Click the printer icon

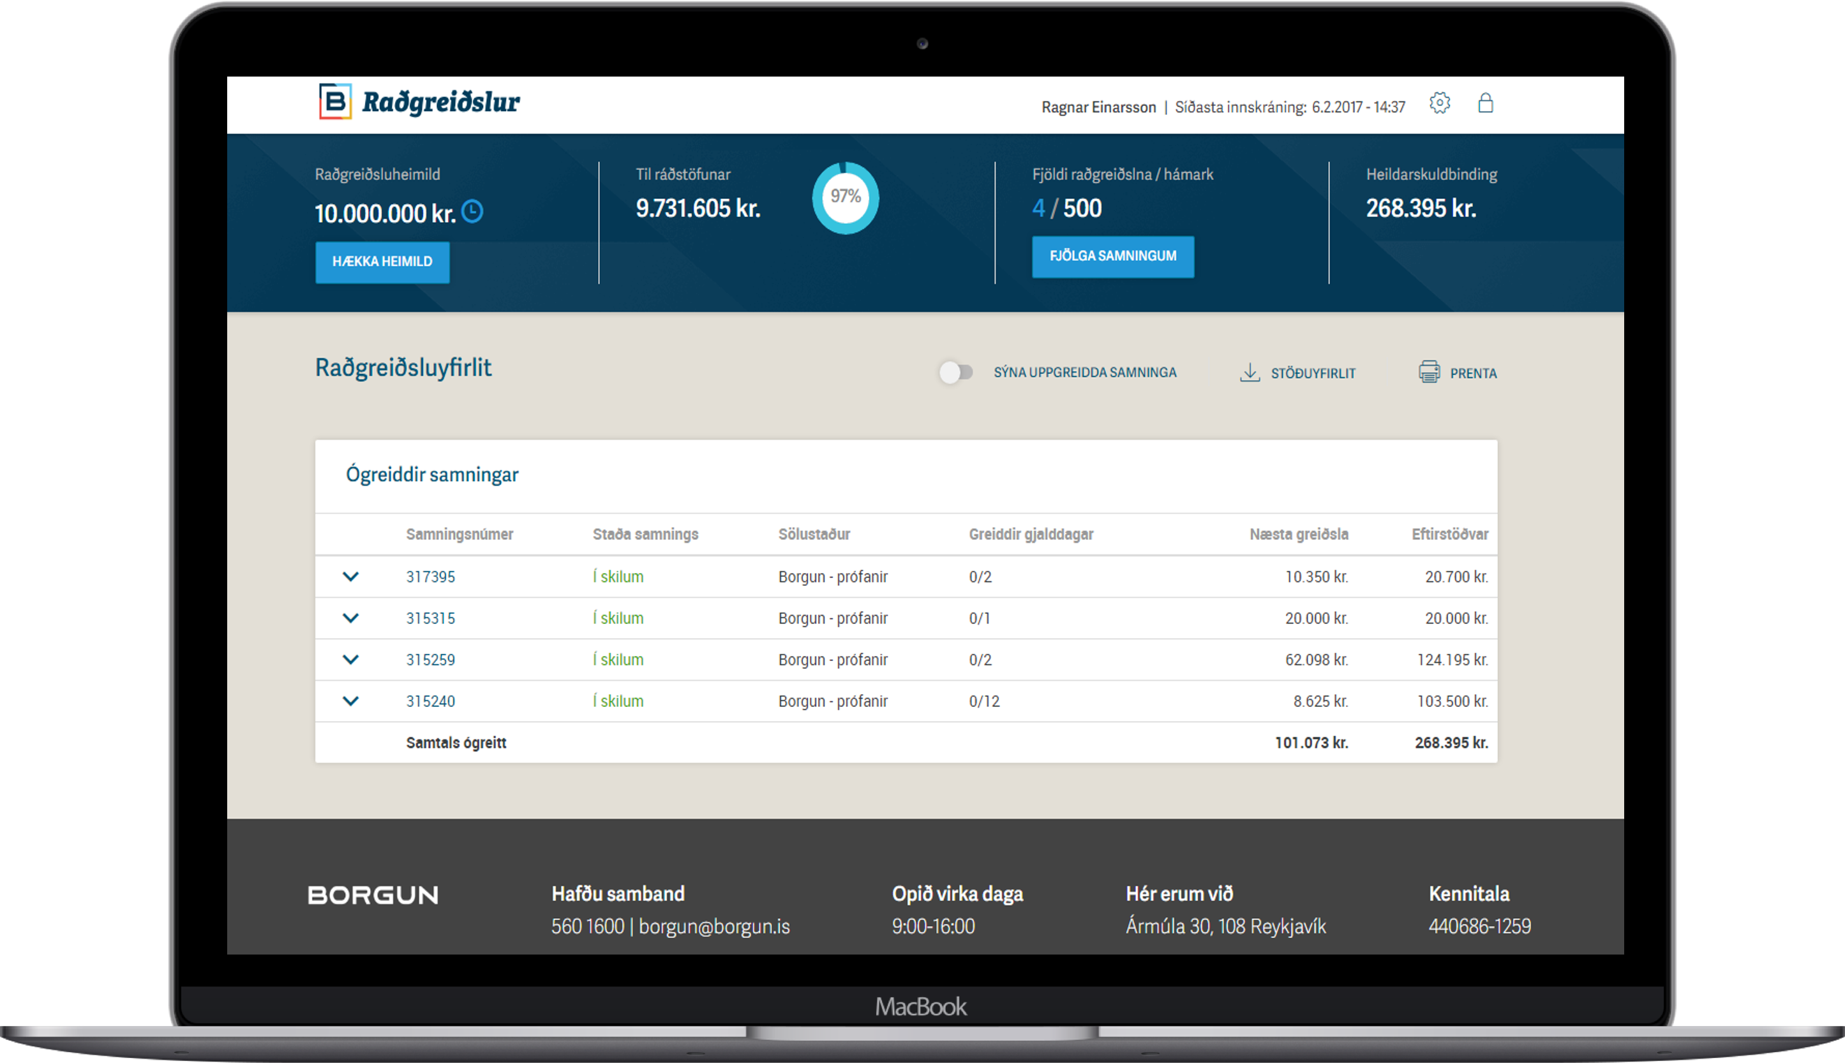pos(1429,371)
